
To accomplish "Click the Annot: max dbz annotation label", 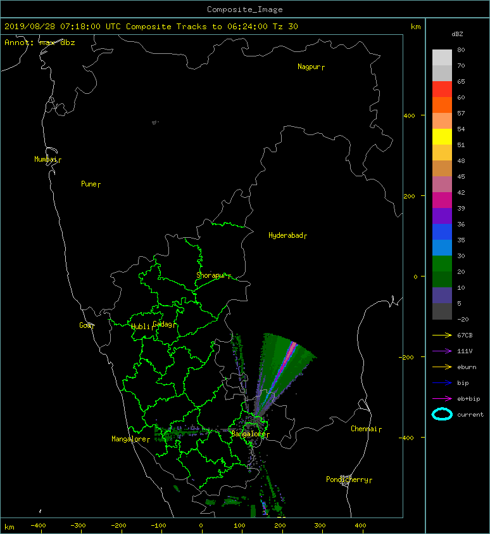I will tap(40, 42).
